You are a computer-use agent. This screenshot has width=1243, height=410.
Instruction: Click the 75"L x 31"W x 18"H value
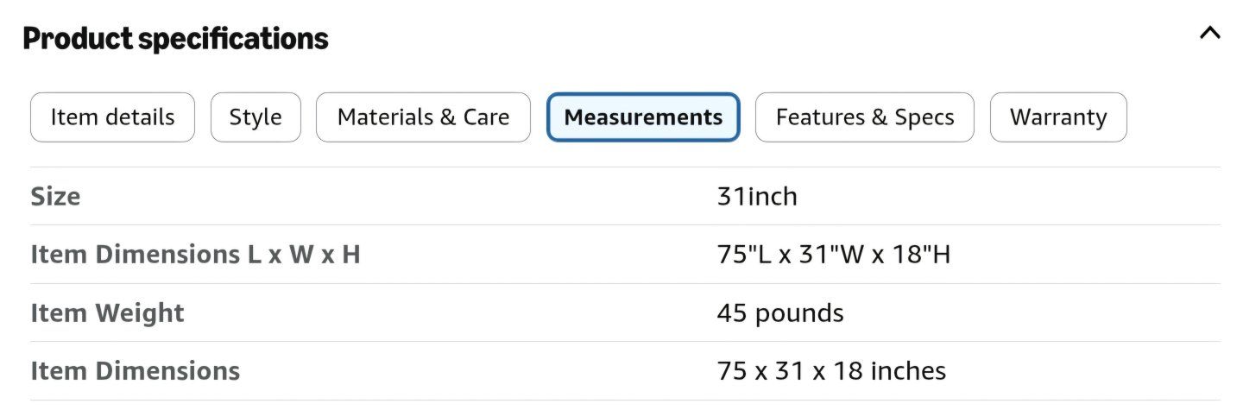[x=834, y=255]
